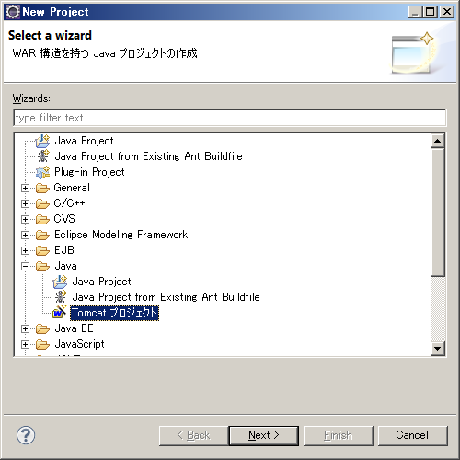Proceed with the Next button

pos(264,435)
